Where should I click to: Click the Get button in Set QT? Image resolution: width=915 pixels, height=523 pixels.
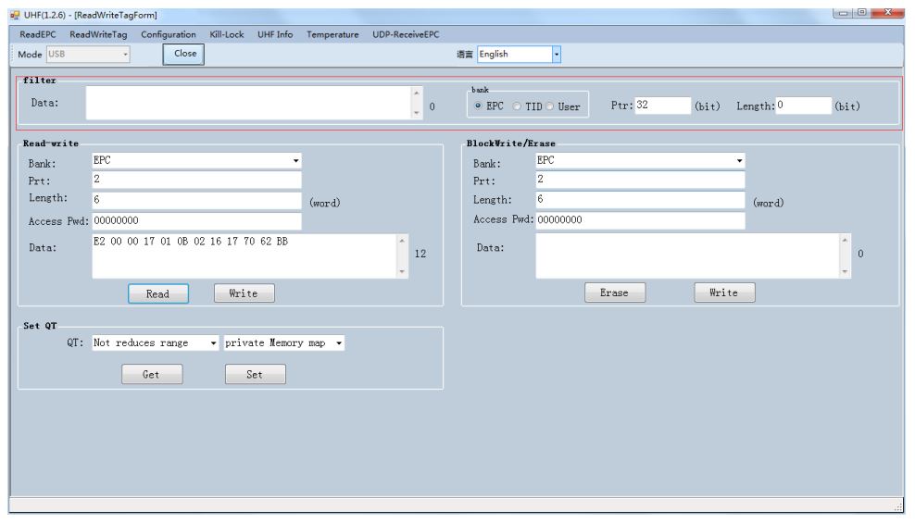click(152, 375)
